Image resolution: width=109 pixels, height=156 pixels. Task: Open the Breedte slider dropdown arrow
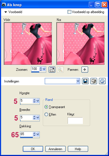(38, 118)
